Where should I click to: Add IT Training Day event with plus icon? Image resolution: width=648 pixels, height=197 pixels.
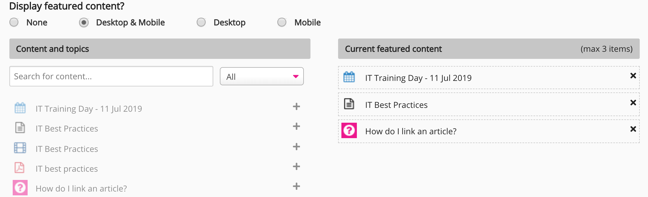(x=296, y=106)
